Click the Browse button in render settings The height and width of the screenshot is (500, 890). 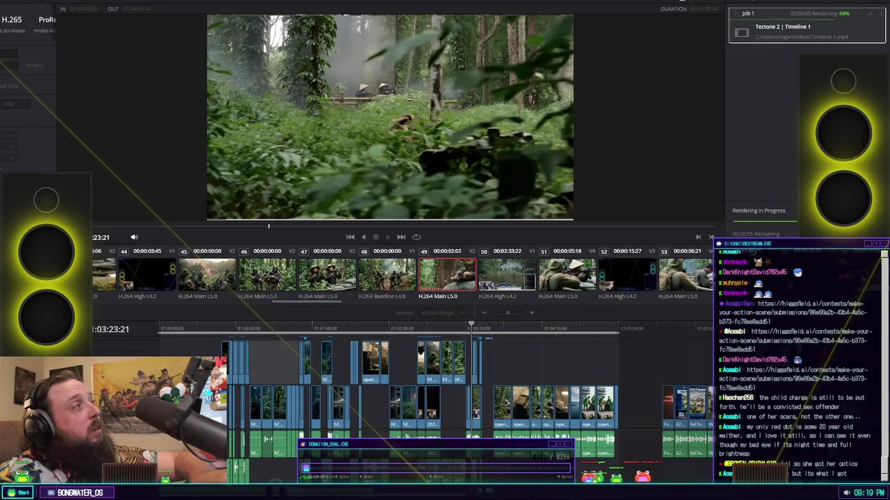(35, 65)
